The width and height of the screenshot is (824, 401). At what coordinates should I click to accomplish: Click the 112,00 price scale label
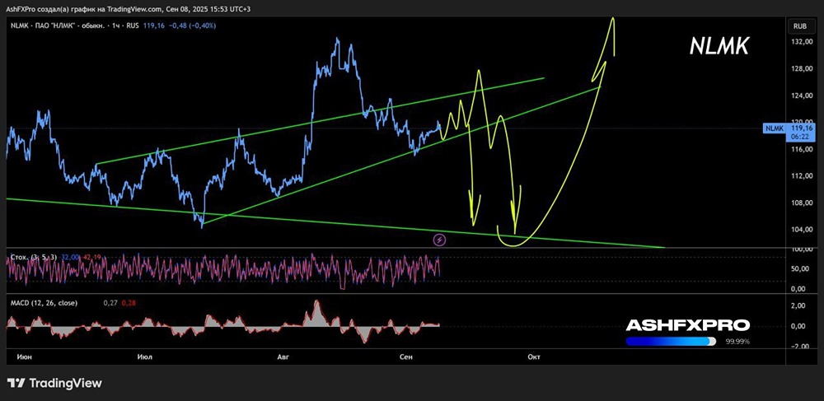[x=801, y=176]
